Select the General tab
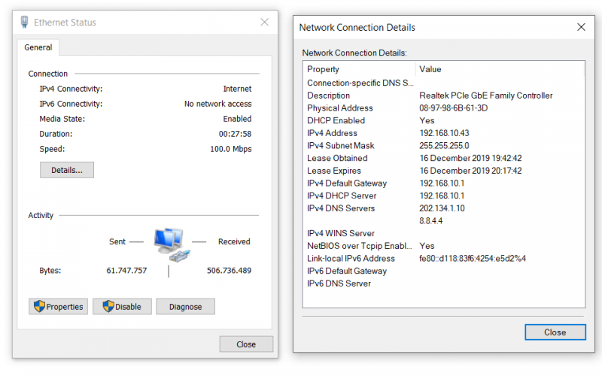This screenshot has width=602, height=376. 38,47
